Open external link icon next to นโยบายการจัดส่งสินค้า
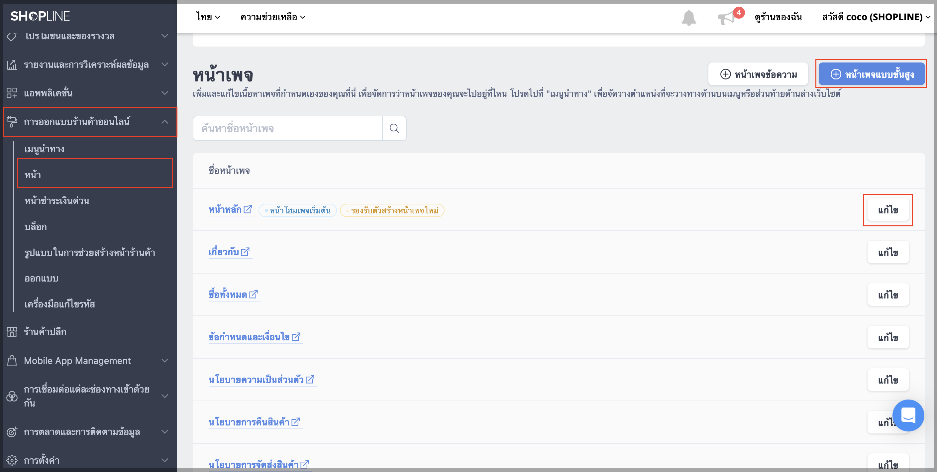The width and height of the screenshot is (937, 472). 305,464
